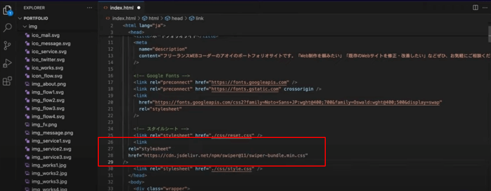Click the Google Fonts comment line
Image resolution: width=491 pixels, height=191 pixels.
[162, 75]
